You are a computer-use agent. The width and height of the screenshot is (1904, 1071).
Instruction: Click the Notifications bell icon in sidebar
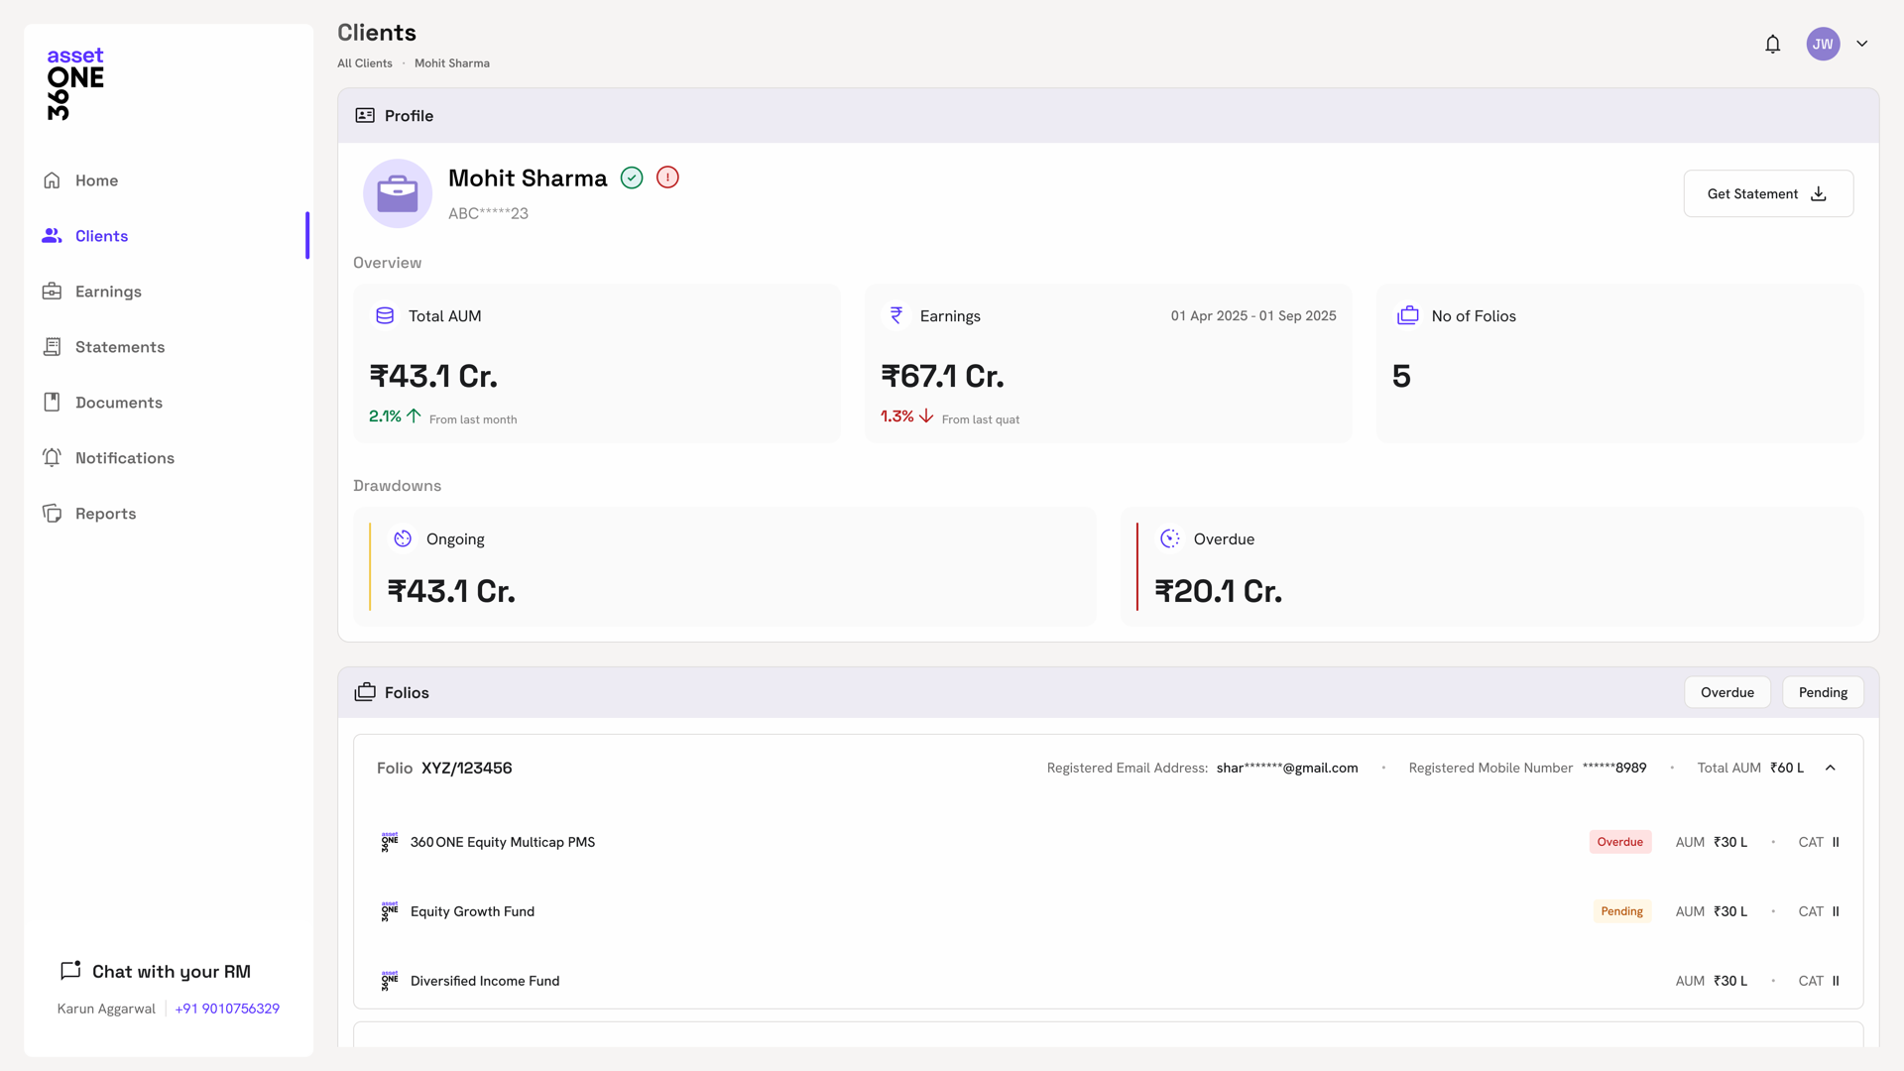click(x=52, y=458)
